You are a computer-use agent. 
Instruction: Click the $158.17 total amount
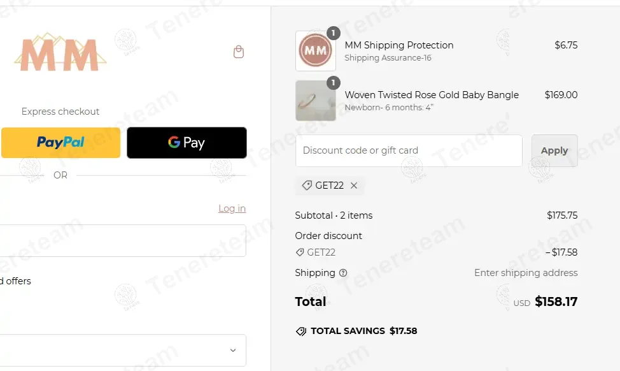(x=556, y=302)
